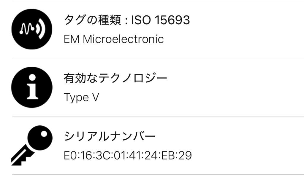Open the 有効なテクノロジー heading
Viewport: 304px width, 190px height.
pos(115,78)
